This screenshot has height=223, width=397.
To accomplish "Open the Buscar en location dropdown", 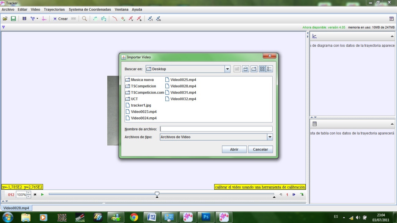I will (227, 69).
